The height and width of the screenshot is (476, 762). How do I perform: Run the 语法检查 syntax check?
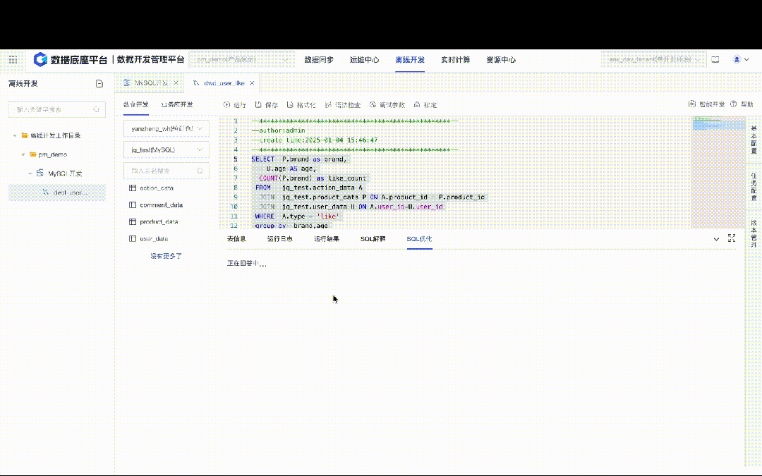point(343,105)
